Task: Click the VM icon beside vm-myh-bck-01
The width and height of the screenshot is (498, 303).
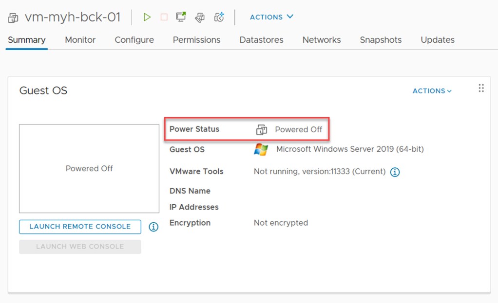Action: [13, 17]
